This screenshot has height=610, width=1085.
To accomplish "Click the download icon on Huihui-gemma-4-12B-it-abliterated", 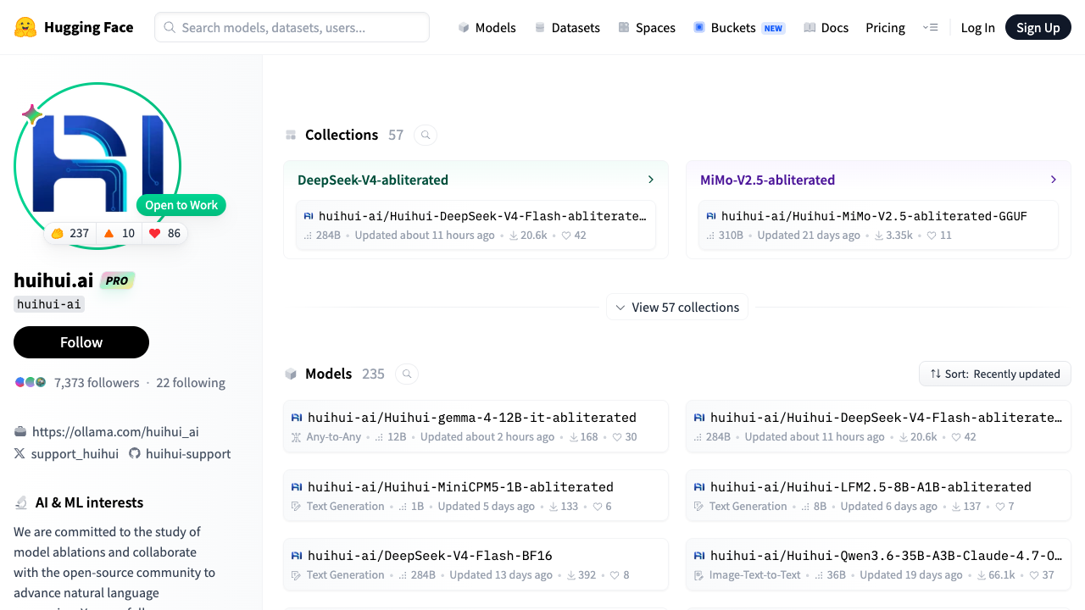I will point(574,437).
